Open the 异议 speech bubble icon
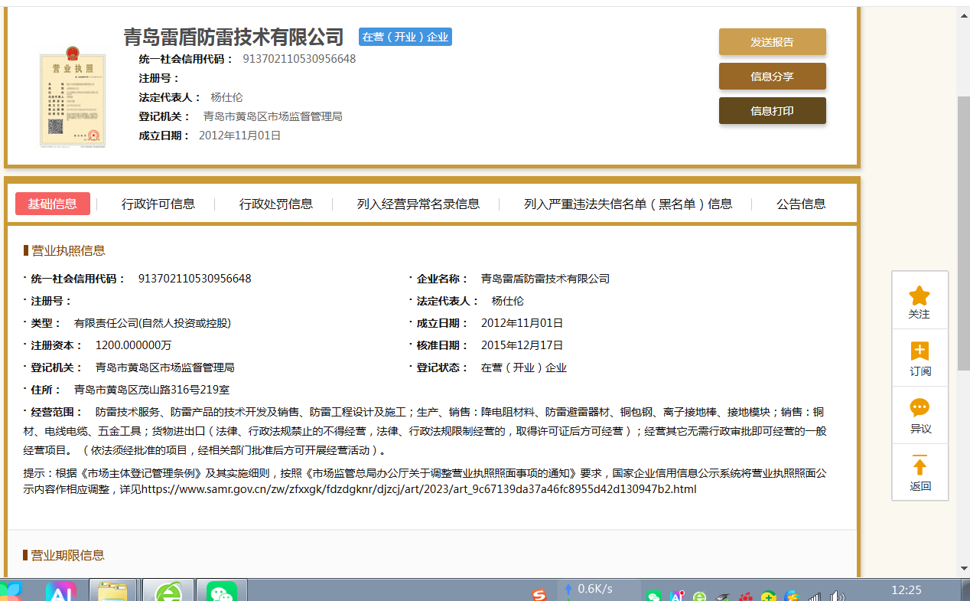The height and width of the screenshot is (601, 970). [919, 408]
